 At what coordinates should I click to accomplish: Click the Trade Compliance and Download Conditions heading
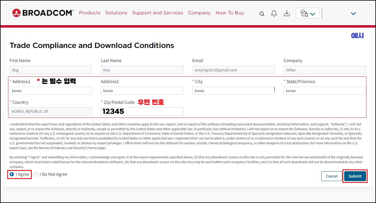tap(92, 46)
